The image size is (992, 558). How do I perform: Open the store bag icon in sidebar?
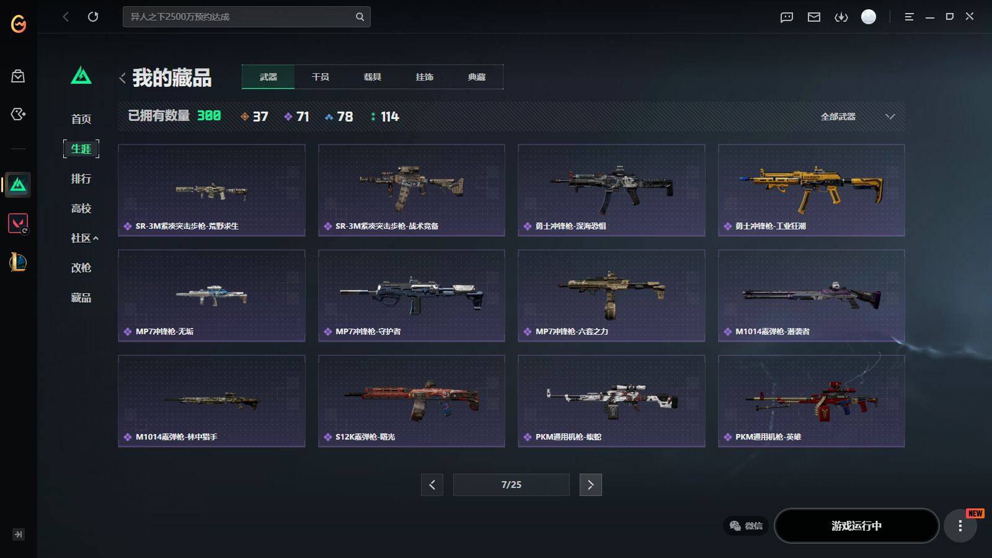tap(18, 76)
